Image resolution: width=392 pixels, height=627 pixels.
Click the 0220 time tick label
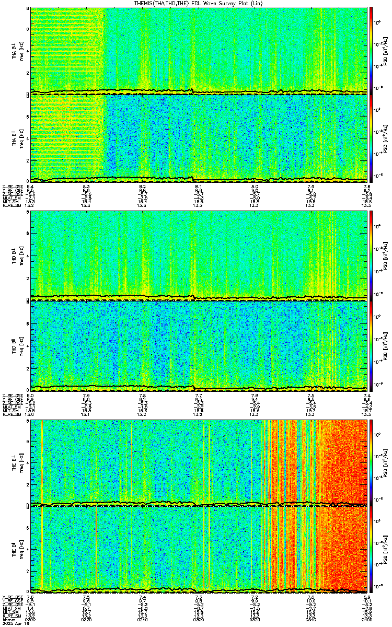(87, 619)
